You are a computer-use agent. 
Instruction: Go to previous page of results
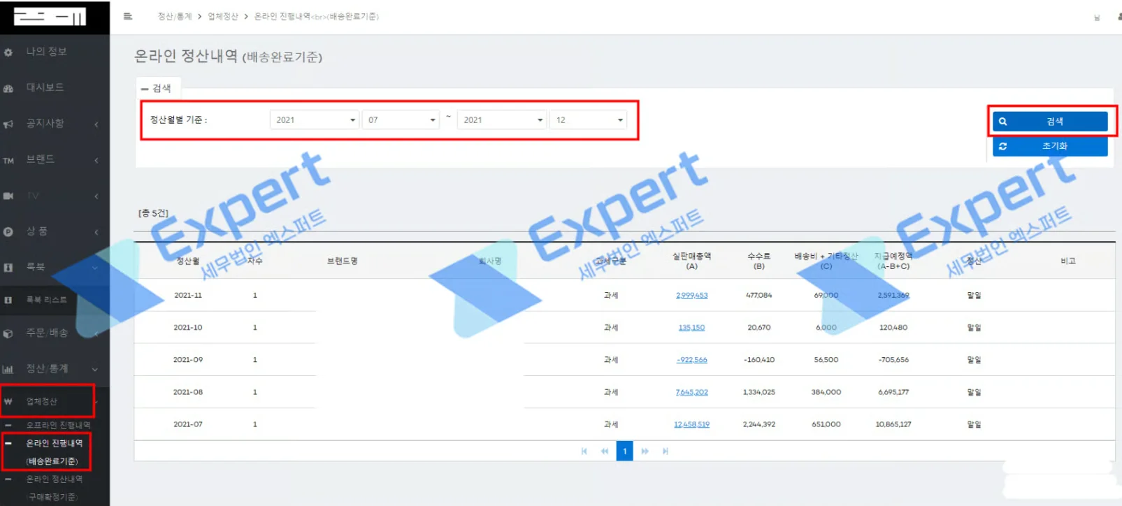[x=605, y=451]
